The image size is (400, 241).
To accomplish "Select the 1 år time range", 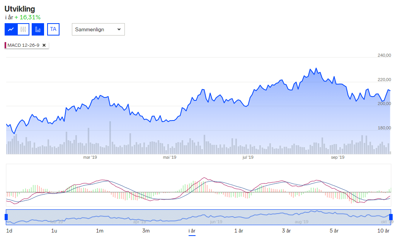I will [x=239, y=231].
